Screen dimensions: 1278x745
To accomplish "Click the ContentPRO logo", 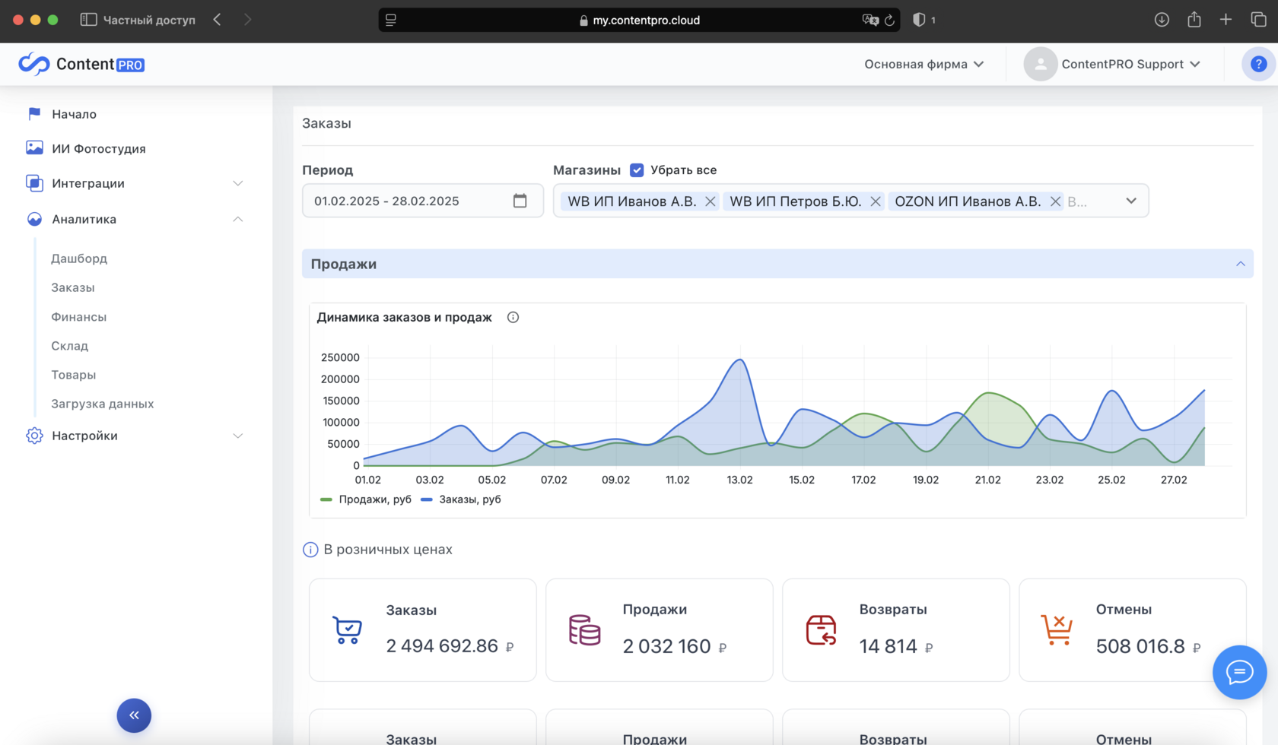I will (81, 65).
